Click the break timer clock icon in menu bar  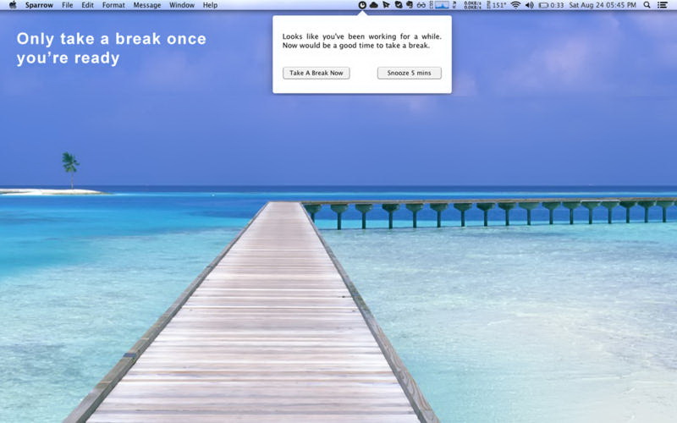tap(362, 5)
